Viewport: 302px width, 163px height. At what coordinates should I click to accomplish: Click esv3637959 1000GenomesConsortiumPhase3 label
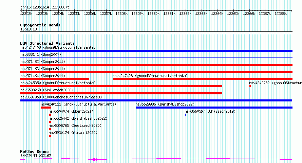(x=61, y=97)
